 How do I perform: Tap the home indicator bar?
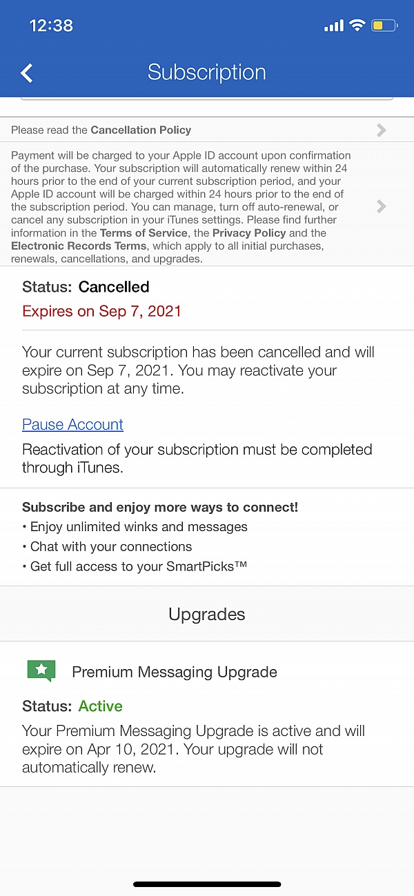207,884
